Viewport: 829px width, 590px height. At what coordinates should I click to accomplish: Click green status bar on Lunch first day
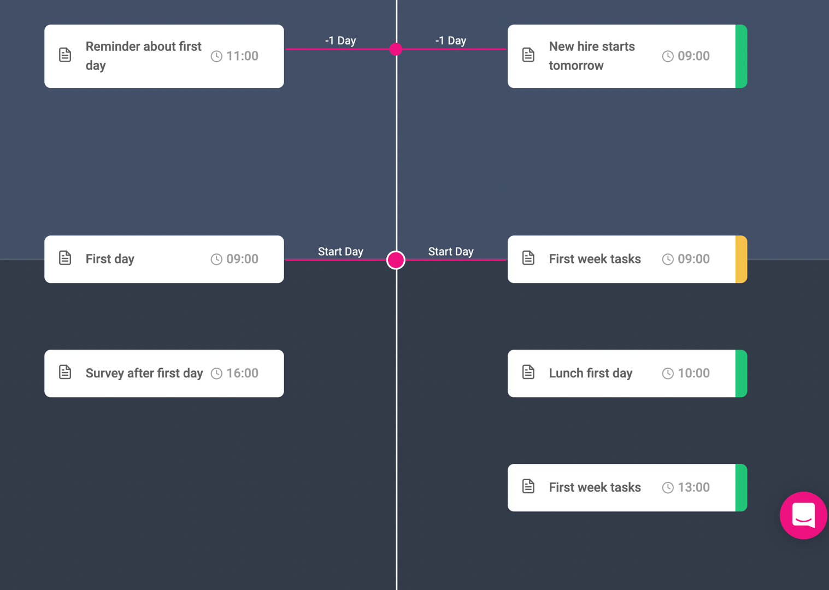[741, 374]
